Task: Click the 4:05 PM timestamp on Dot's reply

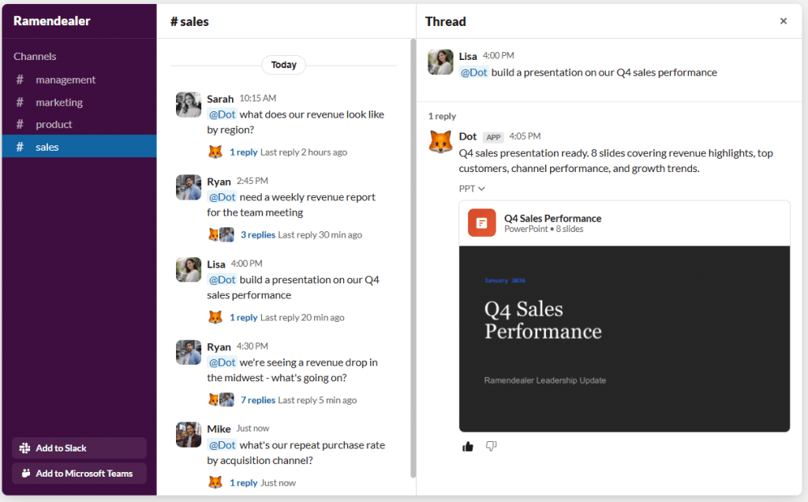Action: click(x=525, y=136)
